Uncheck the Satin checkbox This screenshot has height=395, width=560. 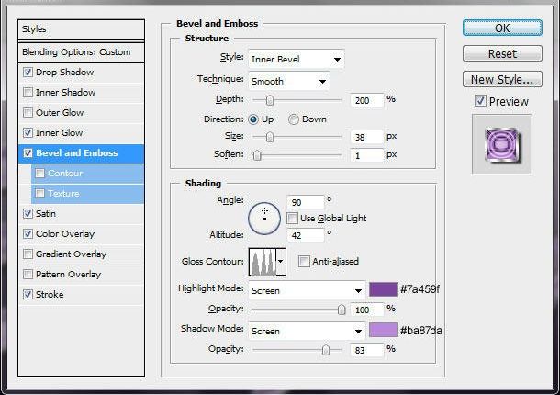point(28,214)
